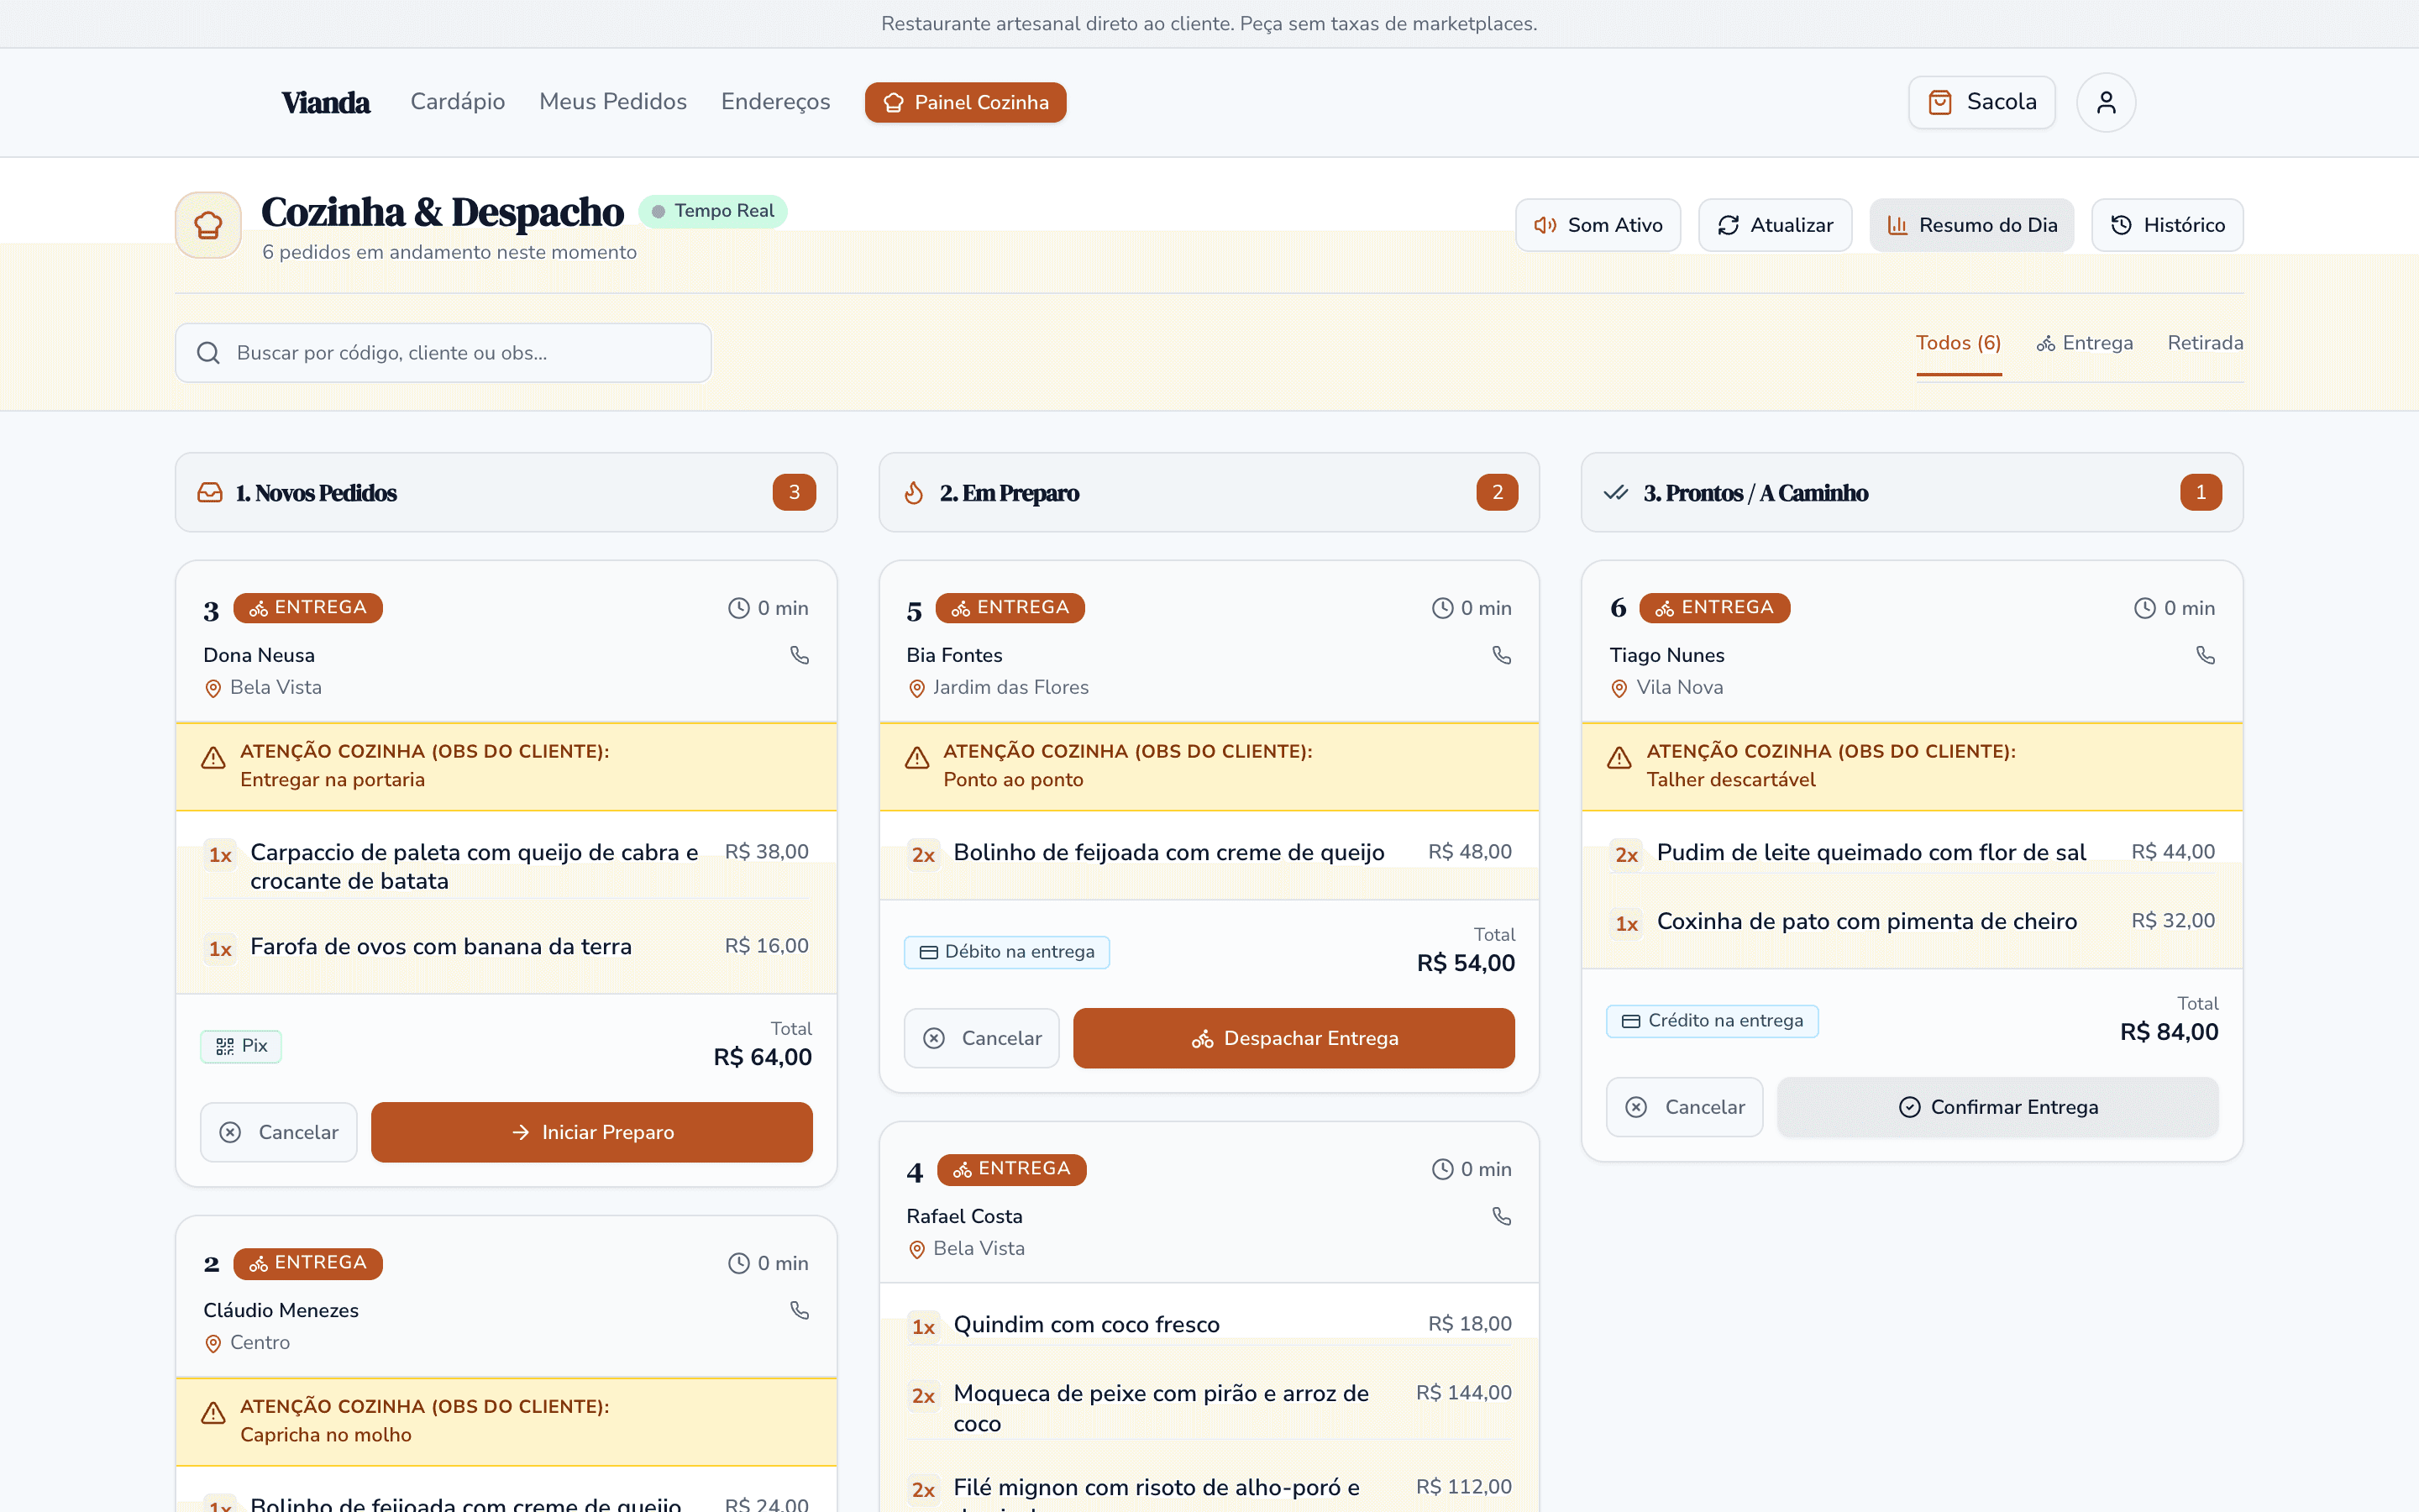Click Despachar Entrega for order 5
2419x1512 pixels.
1293,1038
